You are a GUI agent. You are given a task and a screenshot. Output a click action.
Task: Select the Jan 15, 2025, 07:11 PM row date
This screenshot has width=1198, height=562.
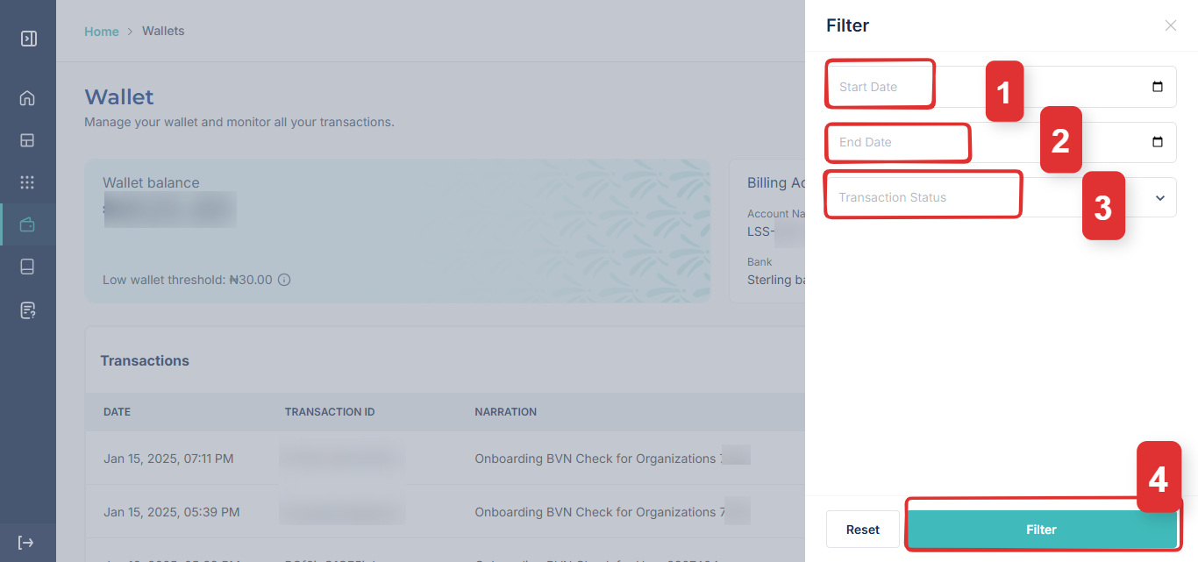[168, 459]
